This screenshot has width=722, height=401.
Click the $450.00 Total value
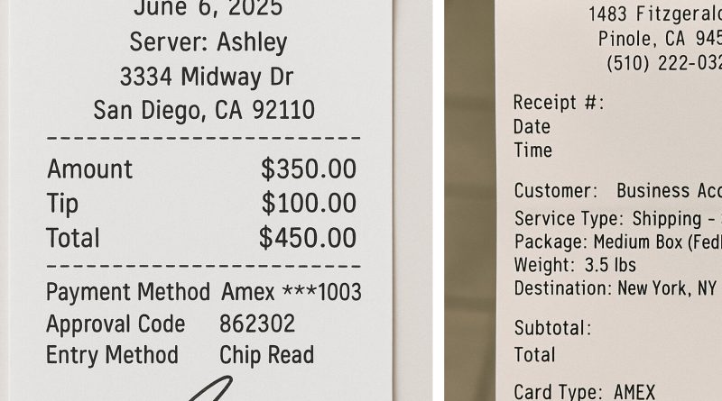(308, 238)
